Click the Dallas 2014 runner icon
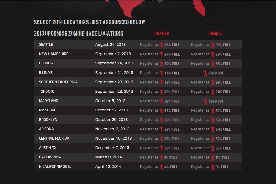276x184 pixels. [161, 157]
